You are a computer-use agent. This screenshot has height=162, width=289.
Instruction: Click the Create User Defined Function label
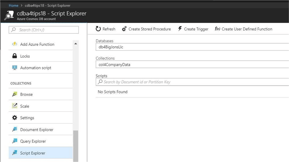(247, 29)
